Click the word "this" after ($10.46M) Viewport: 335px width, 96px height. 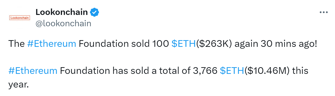coord(300,71)
